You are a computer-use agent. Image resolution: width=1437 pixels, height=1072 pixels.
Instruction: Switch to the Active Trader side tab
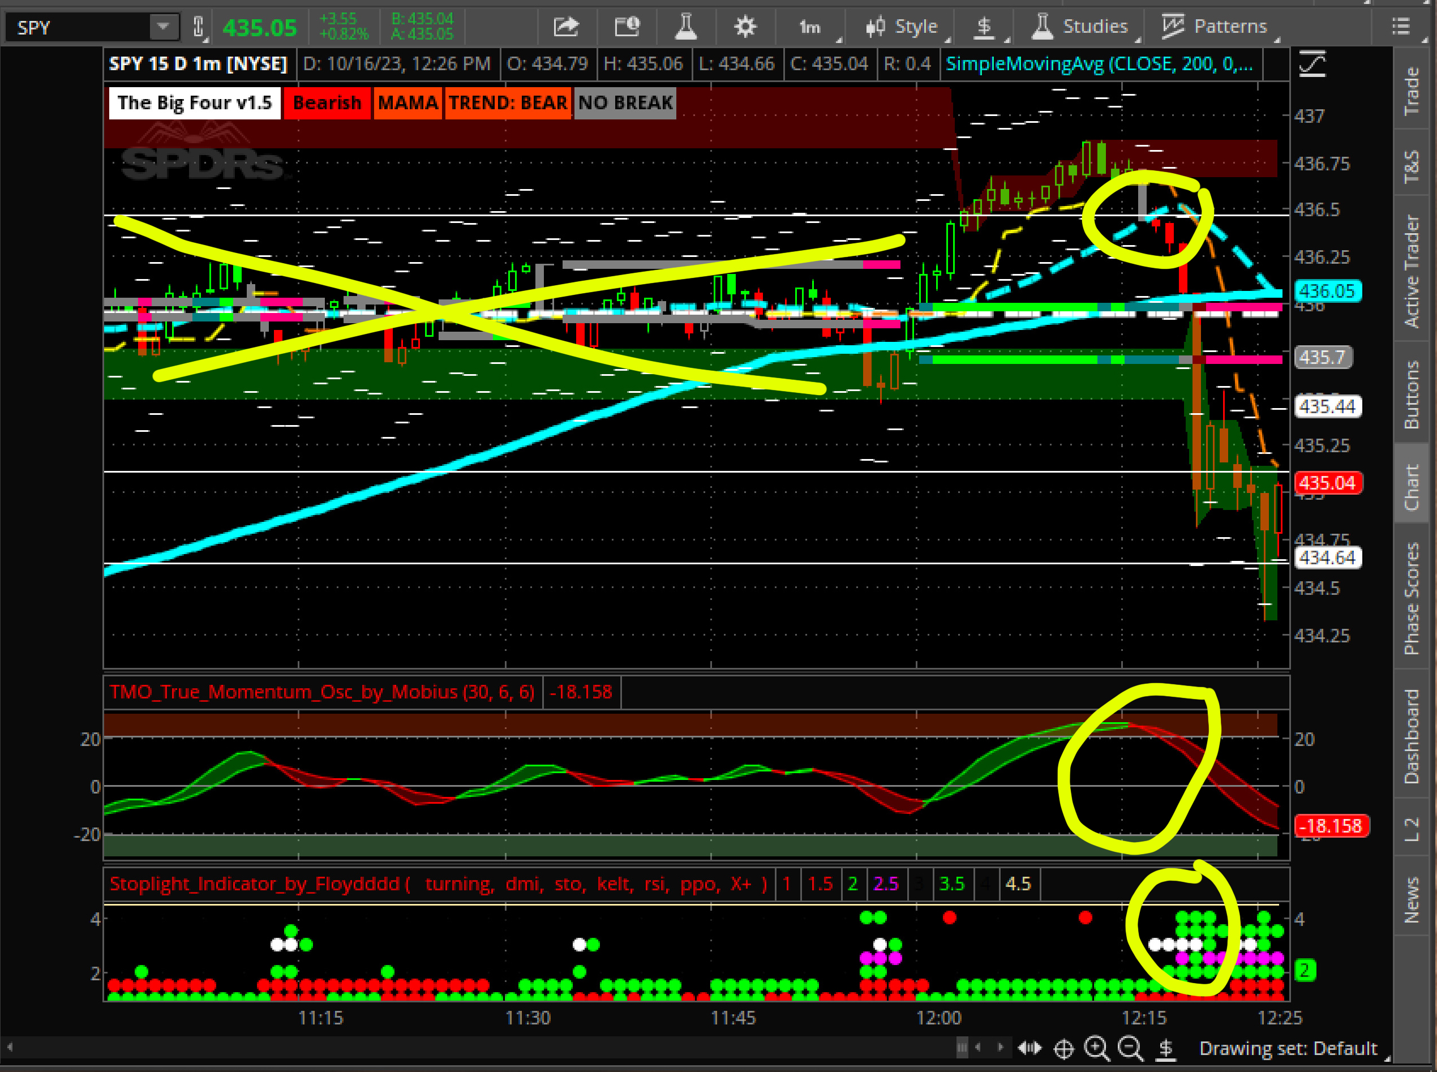(1411, 271)
